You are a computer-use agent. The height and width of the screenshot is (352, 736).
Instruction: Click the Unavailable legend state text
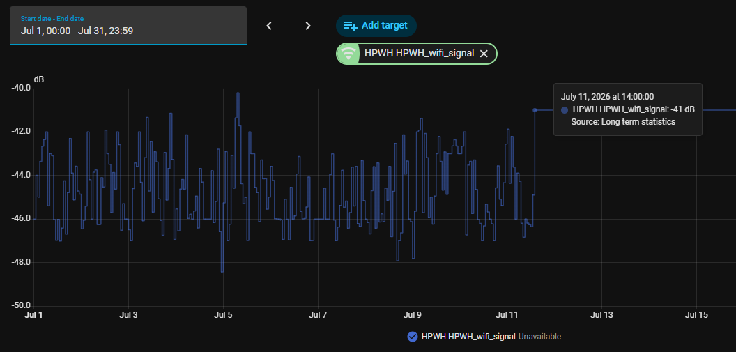(x=539, y=337)
